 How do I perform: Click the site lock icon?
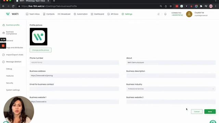(19, 6)
